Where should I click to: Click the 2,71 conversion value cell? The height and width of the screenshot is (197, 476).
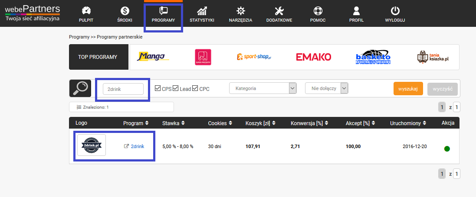(x=295, y=146)
